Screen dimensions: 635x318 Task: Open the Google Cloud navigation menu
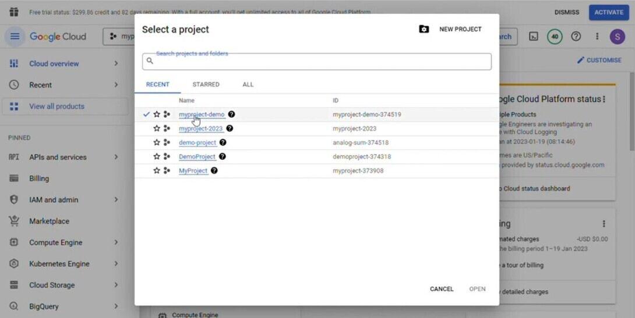tap(15, 37)
